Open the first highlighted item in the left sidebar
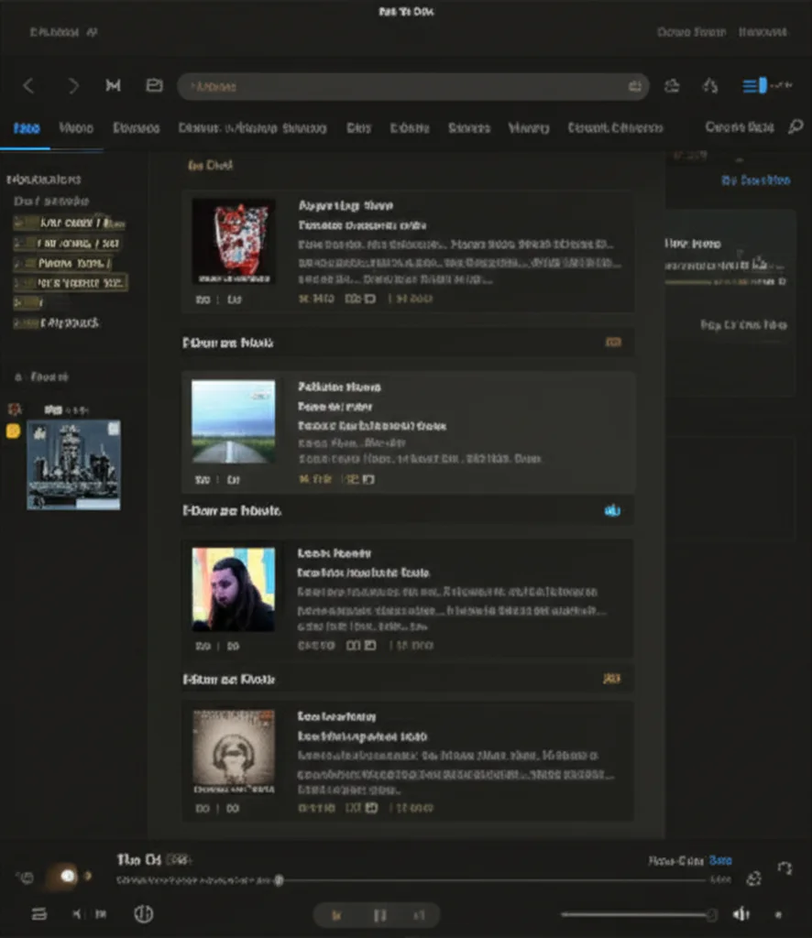 click(x=70, y=224)
